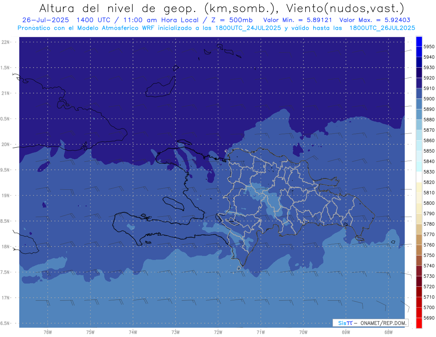Click the '19N' latitude label
This screenshot has width=436, height=337.
6,196
